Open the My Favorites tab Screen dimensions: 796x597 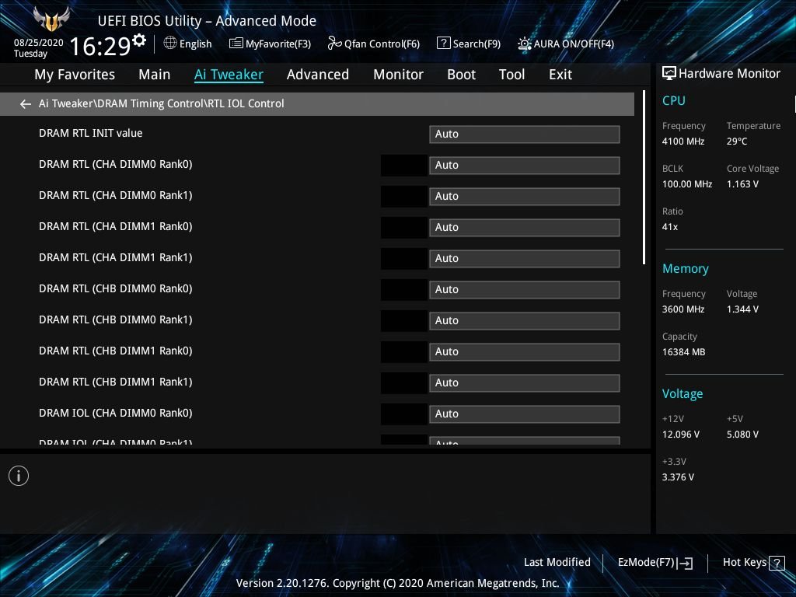click(x=75, y=75)
